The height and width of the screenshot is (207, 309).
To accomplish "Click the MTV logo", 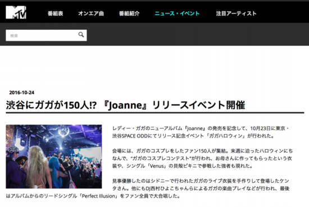I will pyautogui.click(x=16, y=12).
